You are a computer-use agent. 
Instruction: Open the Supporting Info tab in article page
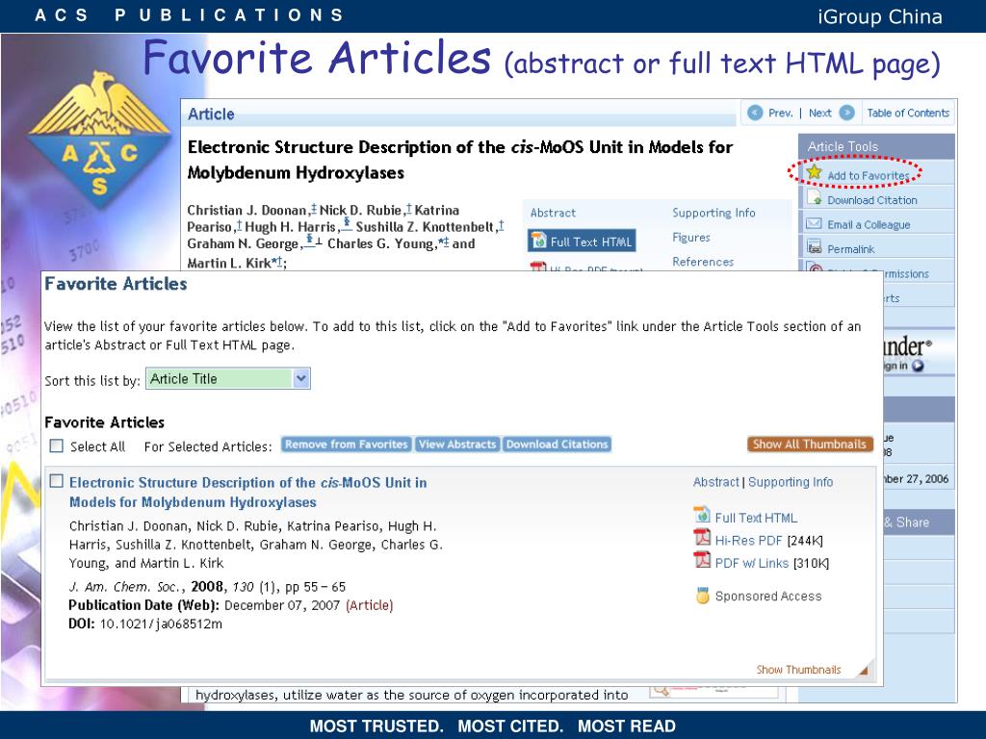pyautogui.click(x=714, y=213)
